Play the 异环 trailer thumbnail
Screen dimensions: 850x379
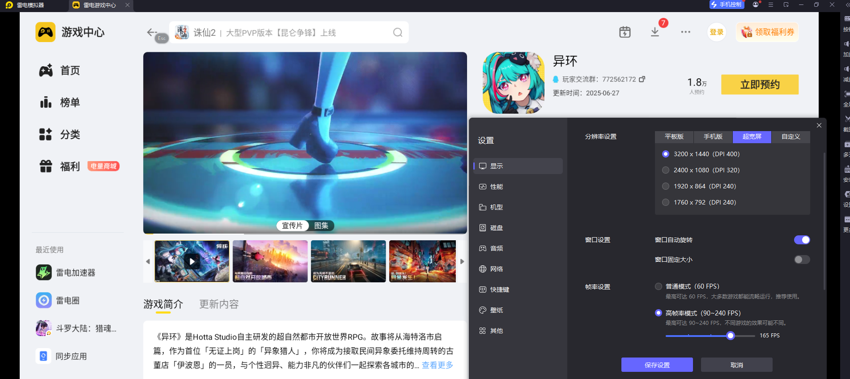pos(192,261)
